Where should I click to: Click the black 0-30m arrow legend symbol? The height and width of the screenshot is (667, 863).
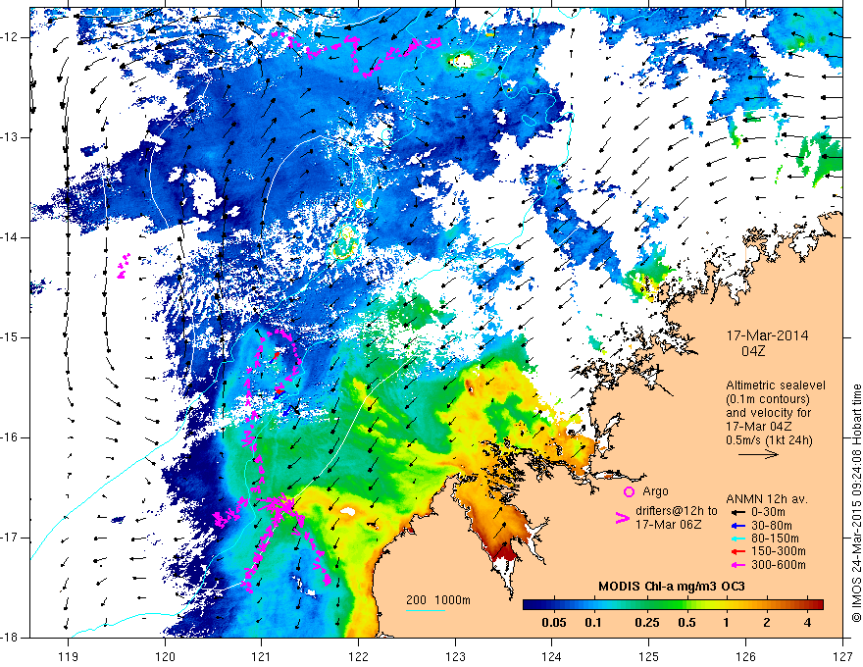tap(737, 512)
